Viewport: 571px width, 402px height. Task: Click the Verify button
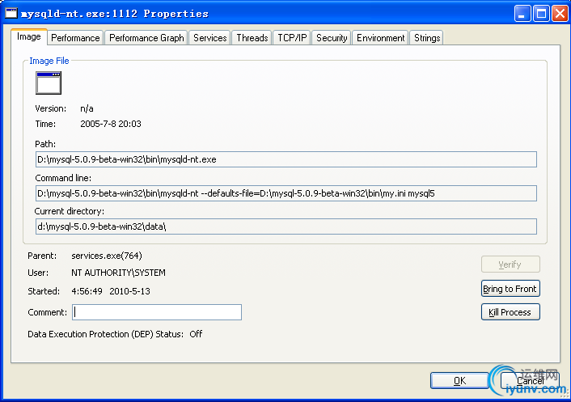coord(510,264)
